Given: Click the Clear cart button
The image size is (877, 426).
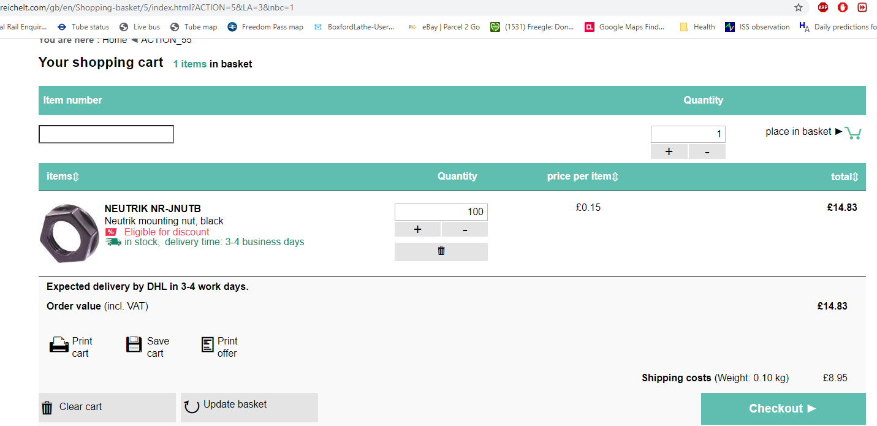Looking at the screenshot, I should [x=107, y=407].
